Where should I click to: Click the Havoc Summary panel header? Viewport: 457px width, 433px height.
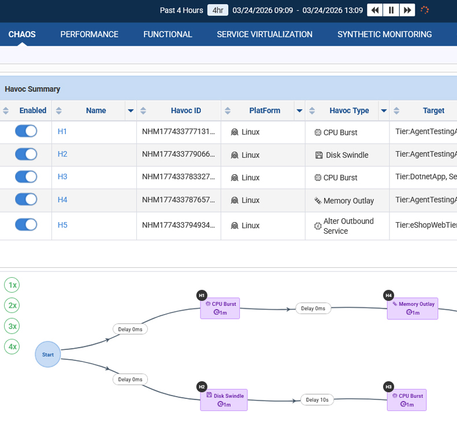pos(229,88)
